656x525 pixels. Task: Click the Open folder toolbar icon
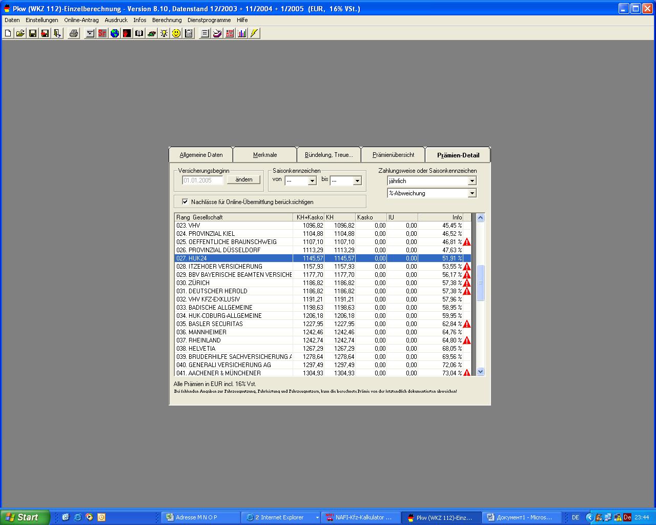coord(20,33)
